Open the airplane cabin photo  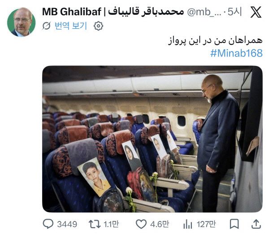pos(152,139)
